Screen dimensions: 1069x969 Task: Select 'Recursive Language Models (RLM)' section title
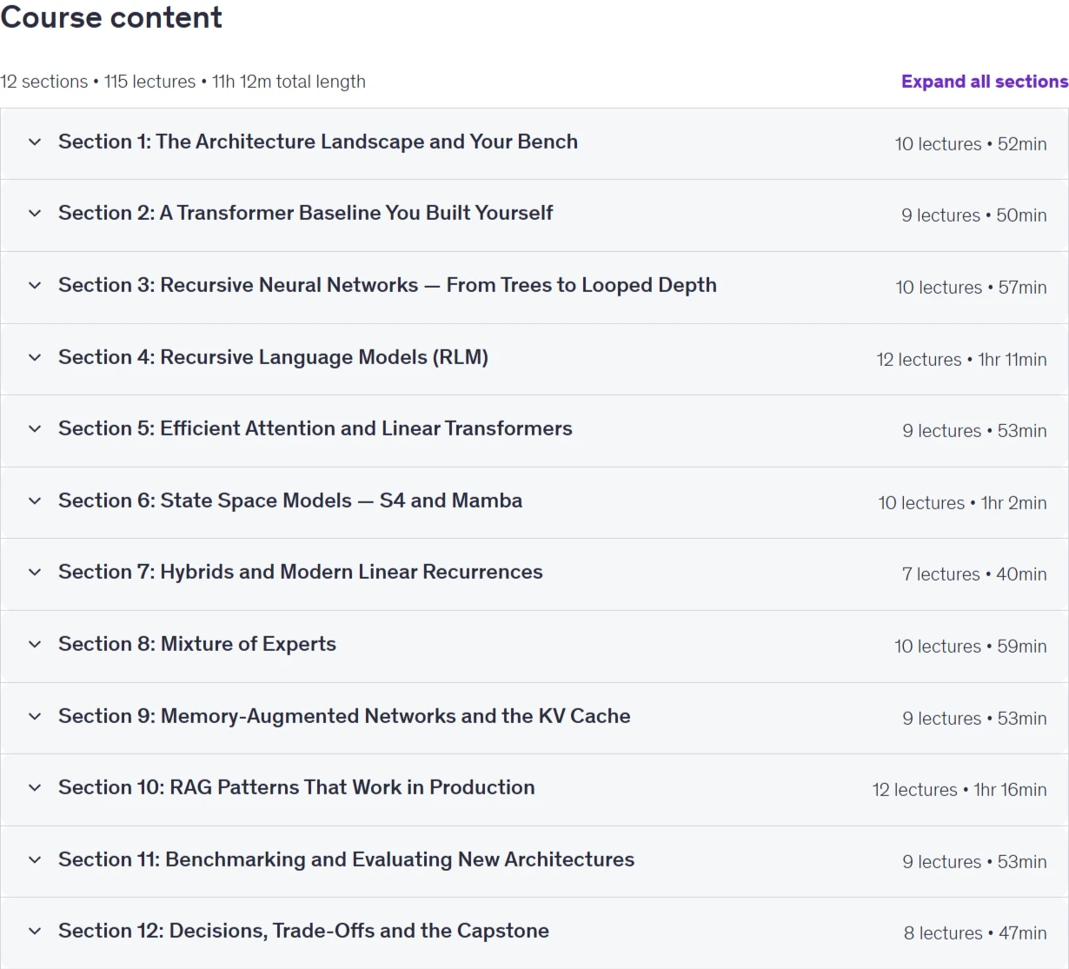click(324, 357)
